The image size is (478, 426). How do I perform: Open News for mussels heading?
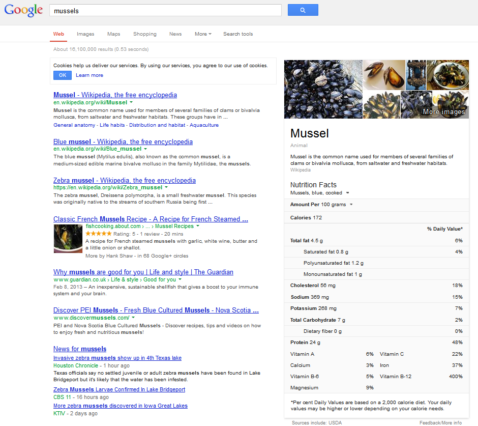80,349
